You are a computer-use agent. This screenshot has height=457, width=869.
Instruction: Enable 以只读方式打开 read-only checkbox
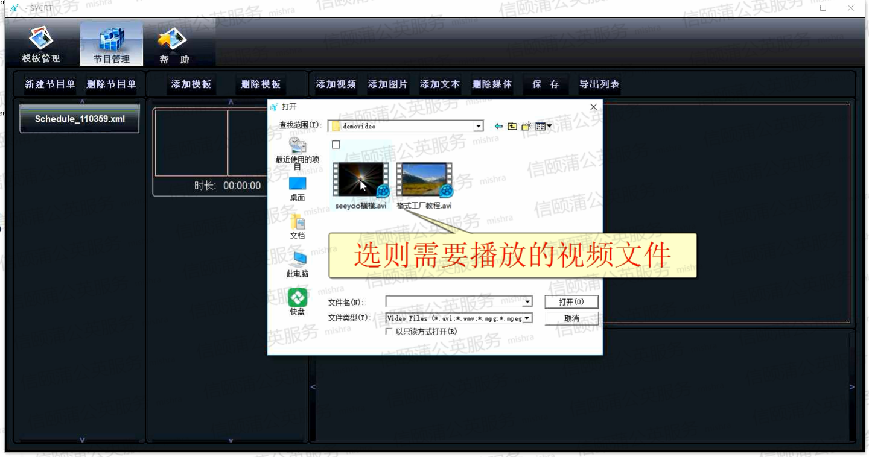[x=389, y=332]
